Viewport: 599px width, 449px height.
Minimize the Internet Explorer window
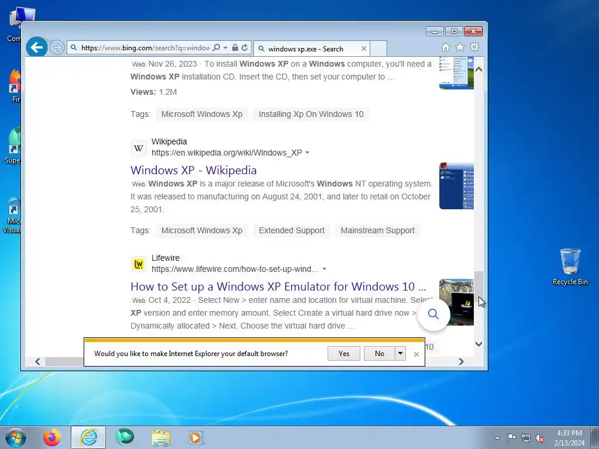[x=435, y=32]
